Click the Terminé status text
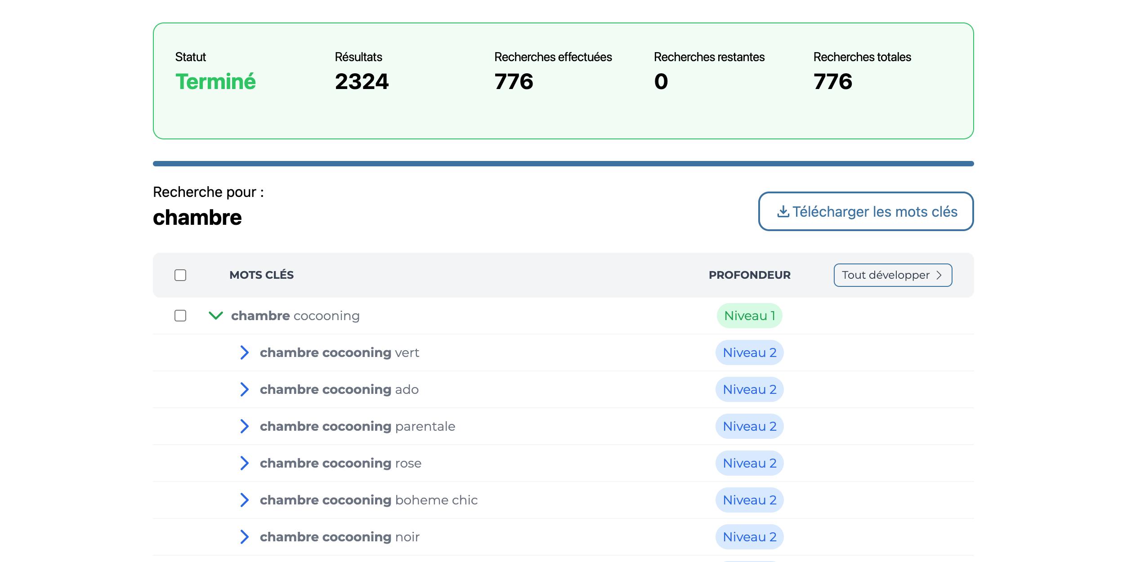1127x562 pixels. pyautogui.click(x=215, y=82)
